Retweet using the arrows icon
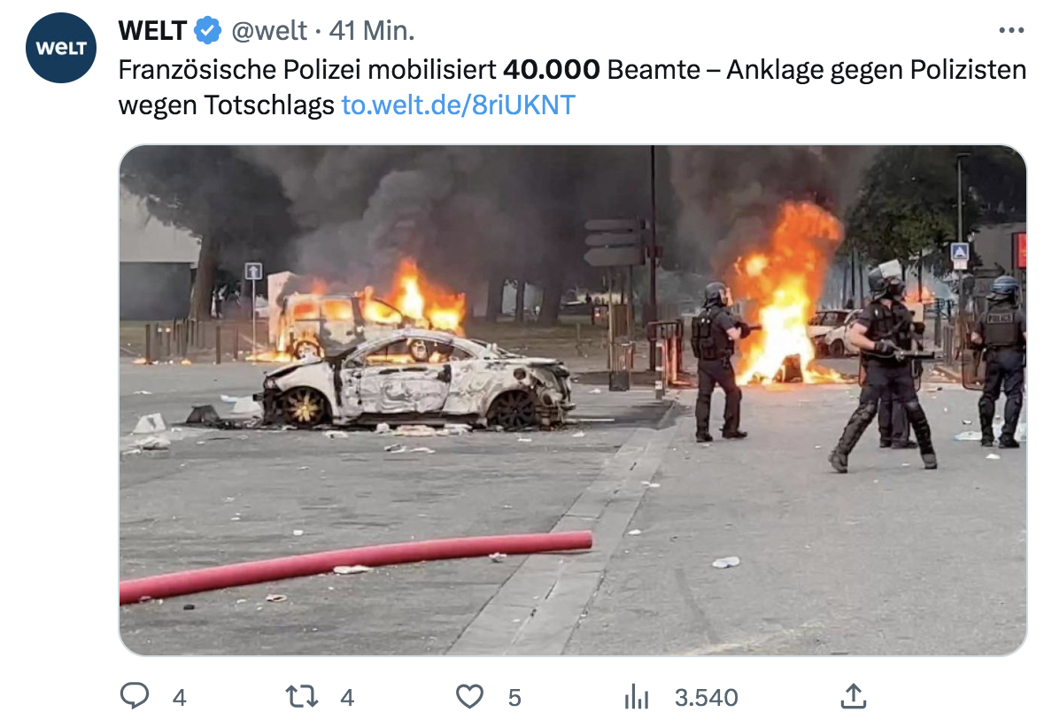This screenshot has width=1052, height=728. click(302, 696)
